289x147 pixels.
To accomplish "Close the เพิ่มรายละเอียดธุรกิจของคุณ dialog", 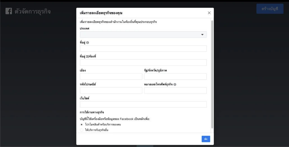I will tap(209, 13).
